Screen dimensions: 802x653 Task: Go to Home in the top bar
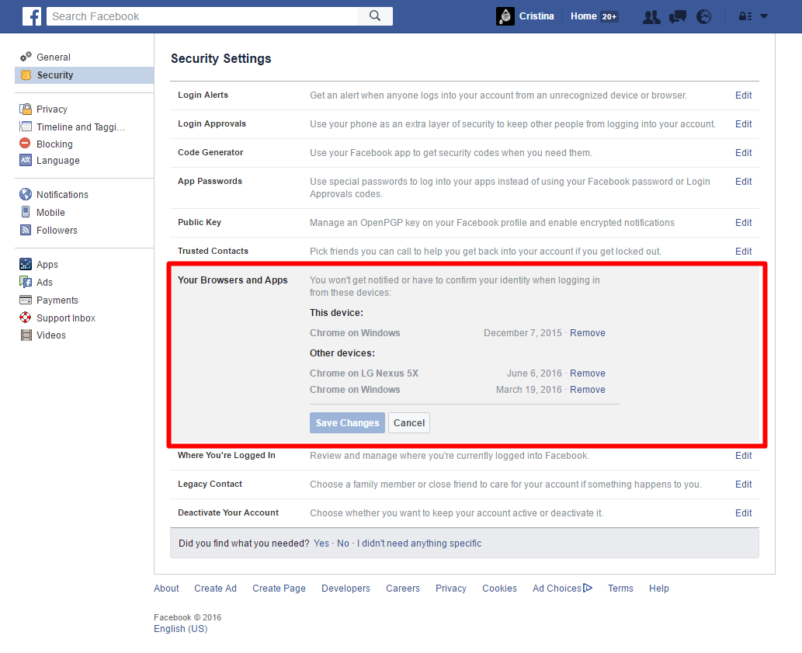point(584,16)
